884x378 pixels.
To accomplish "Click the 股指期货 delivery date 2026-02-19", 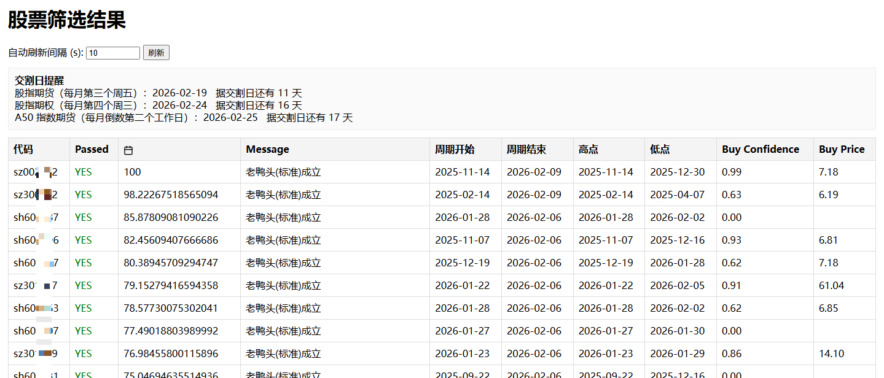I will pyautogui.click(x=179, y=93).
